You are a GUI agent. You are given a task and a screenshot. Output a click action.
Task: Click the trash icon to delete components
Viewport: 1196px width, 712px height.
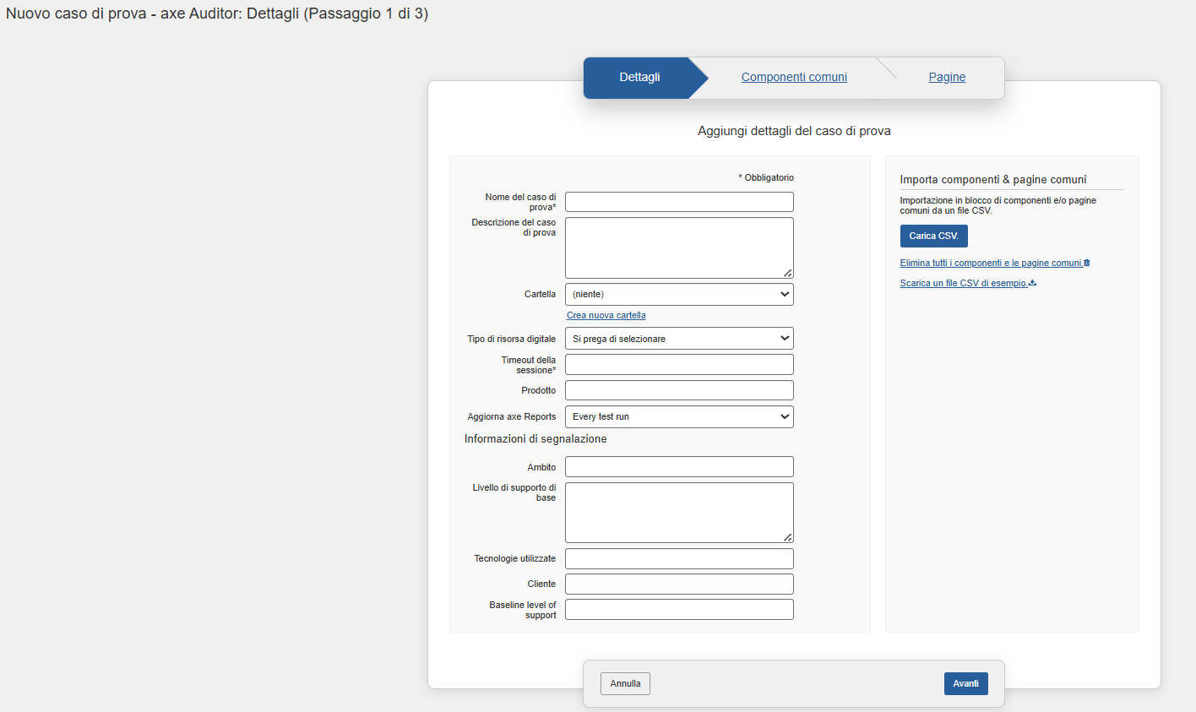(1085, 263)
